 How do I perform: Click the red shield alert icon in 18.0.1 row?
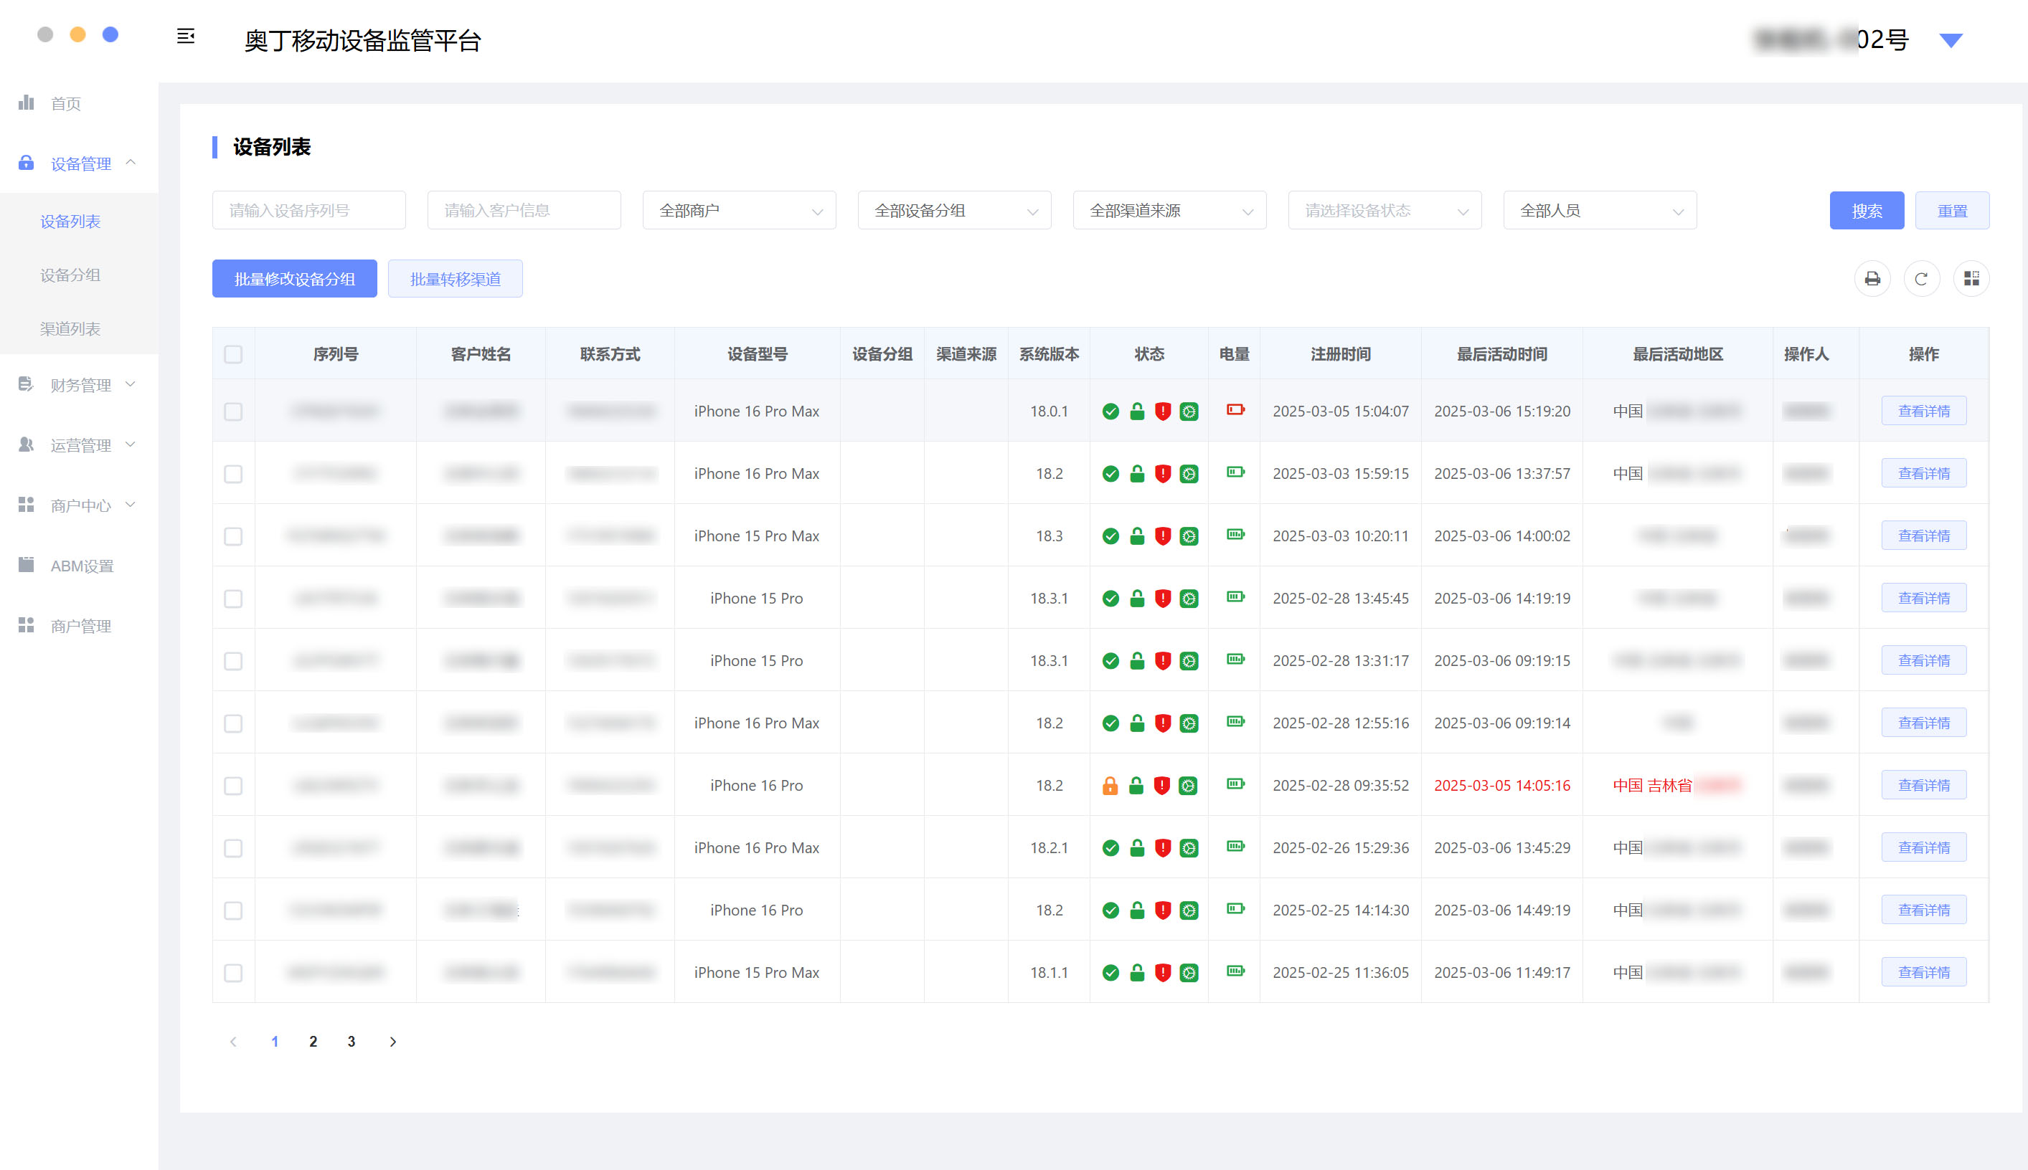(x=1163, y=412)
